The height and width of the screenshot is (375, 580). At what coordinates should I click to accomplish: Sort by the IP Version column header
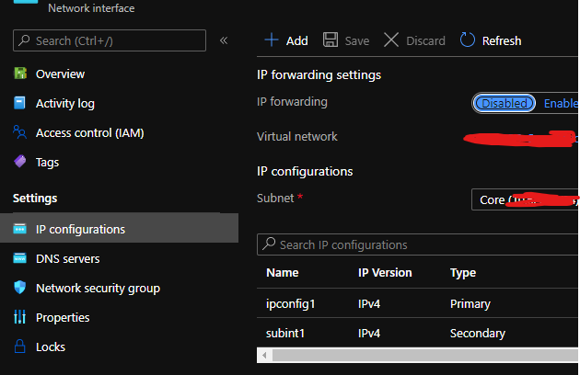point(385,273)
